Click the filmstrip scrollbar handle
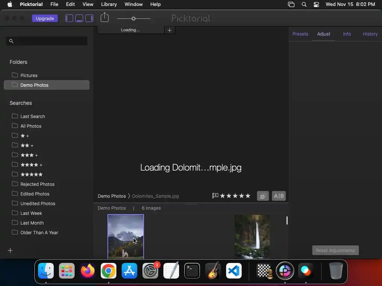382x286 pixels. point(287,220)
